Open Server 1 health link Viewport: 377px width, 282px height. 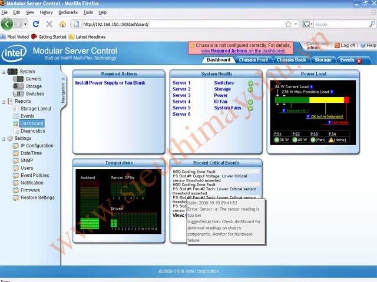coord(181,83)
